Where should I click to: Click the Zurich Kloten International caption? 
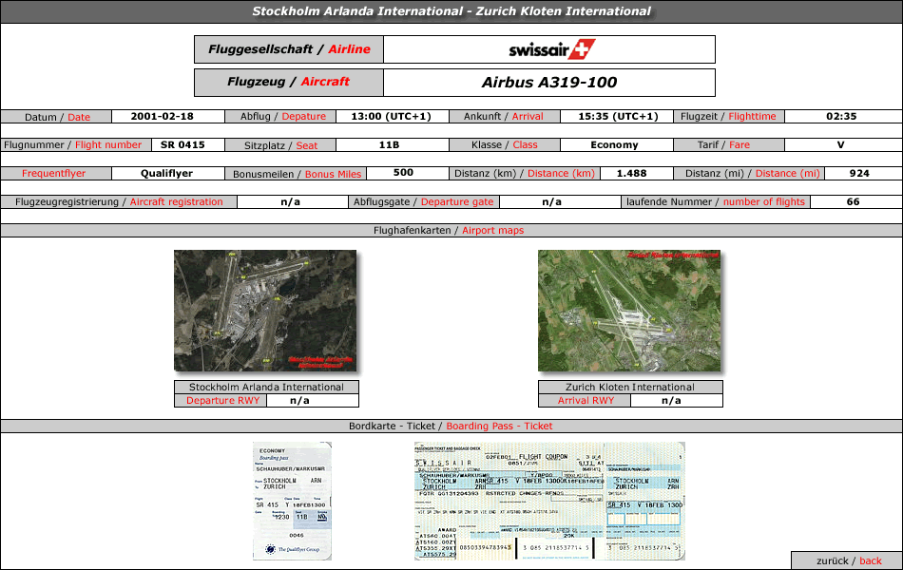[x=630, y=387]
